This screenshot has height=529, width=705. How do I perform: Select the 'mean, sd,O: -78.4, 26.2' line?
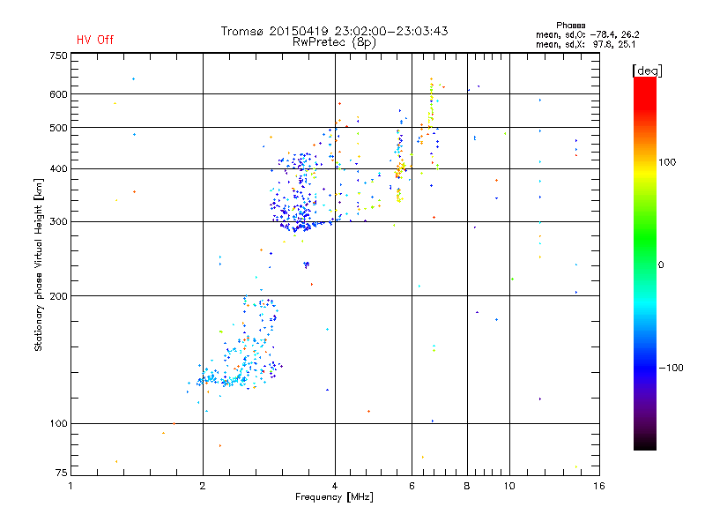[x=587, y=34]
